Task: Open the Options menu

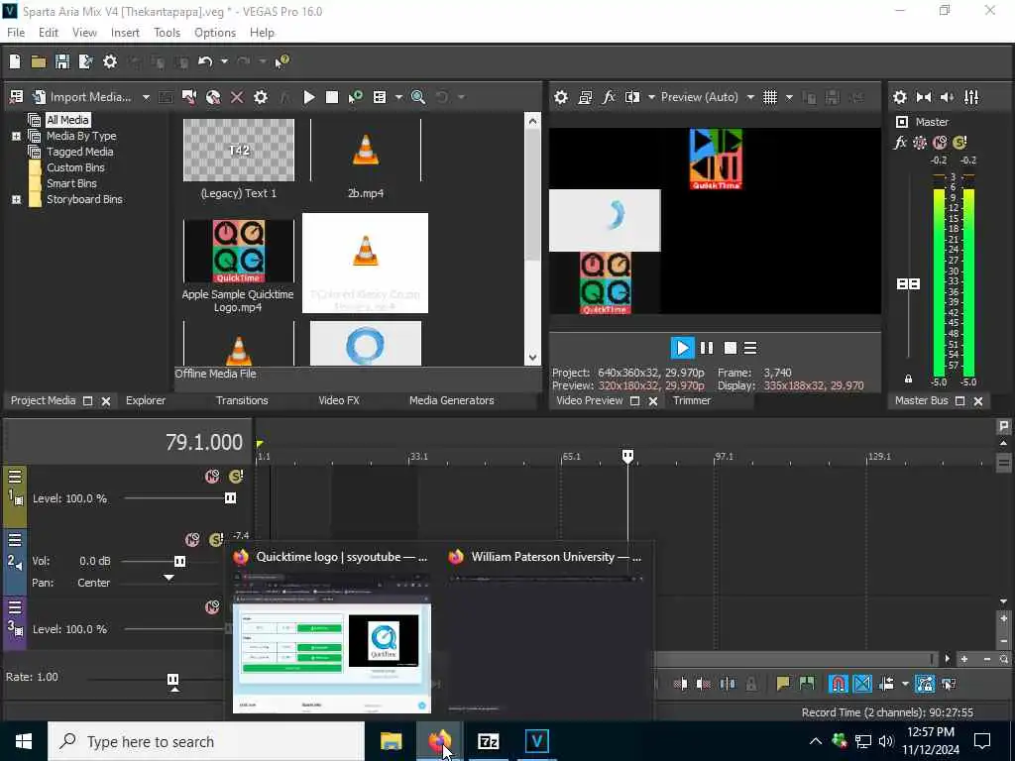Action: coord(215,33)
